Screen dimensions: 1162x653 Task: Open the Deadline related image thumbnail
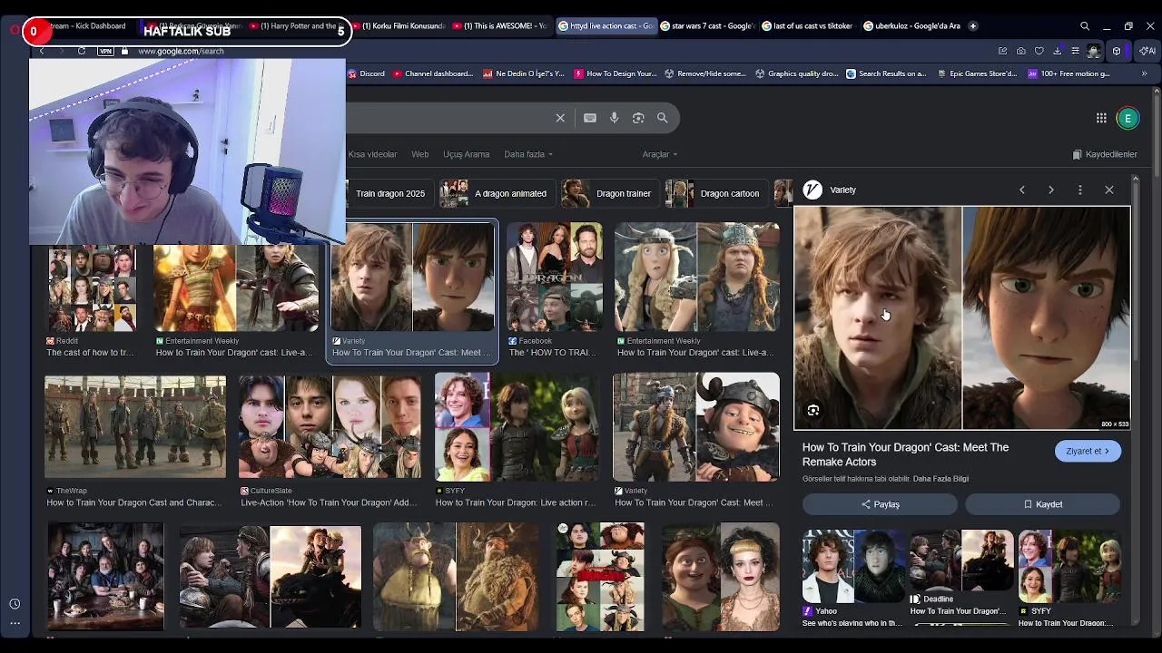(x=961, y=560)
